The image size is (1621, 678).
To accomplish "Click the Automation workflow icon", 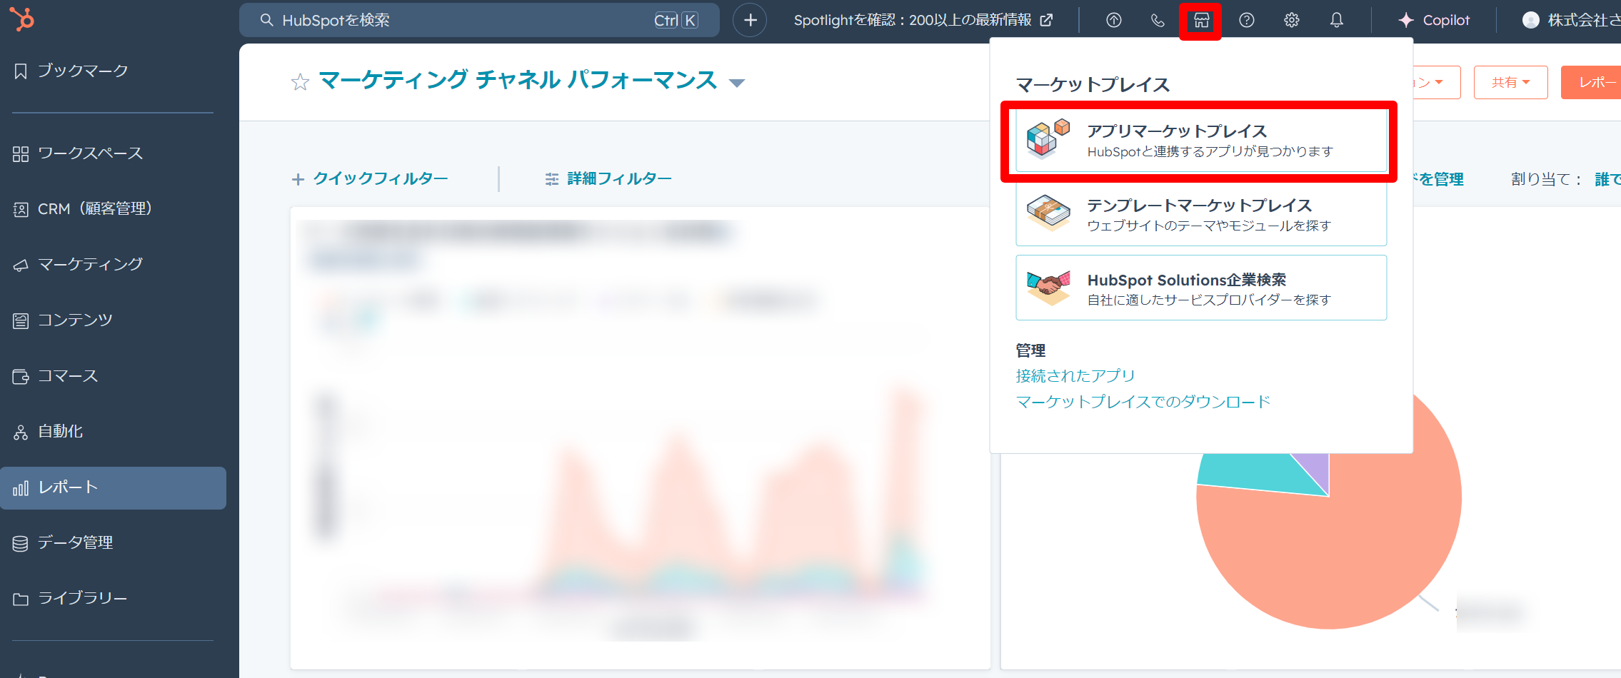I will (21, 432).
